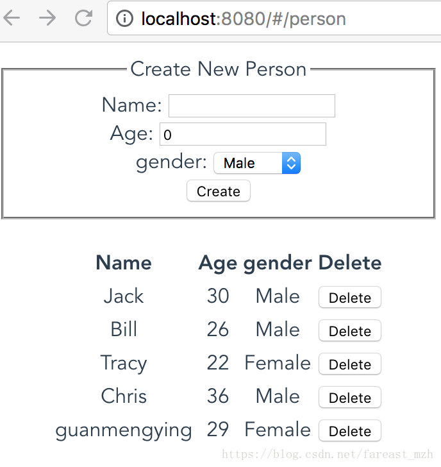Viewport: 441px width, 467px height.
Task: Select the name cell guanmengying
Action: coord(124,430)
